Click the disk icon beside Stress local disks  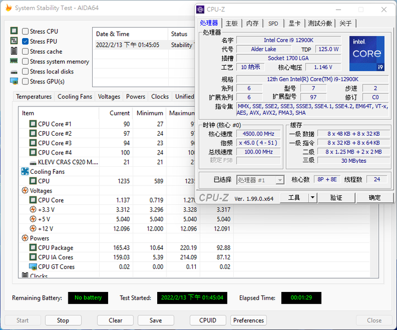click(x=14, y=72)
